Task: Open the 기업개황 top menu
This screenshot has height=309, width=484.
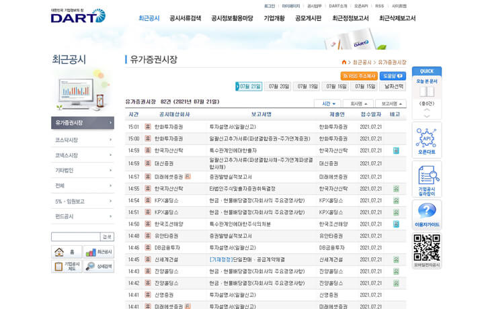Action: coord(274,18)
